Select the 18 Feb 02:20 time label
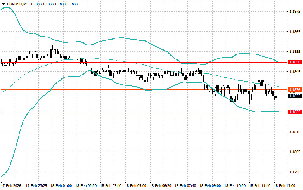The height and width of the screenshot is (190, 303). coord(86,186)
